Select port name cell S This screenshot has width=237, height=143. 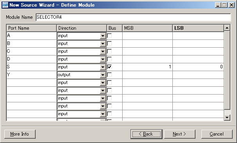[32, 67]
